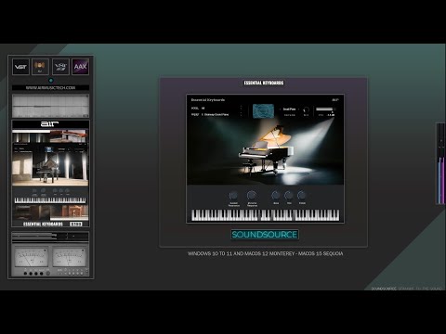Click the Sustain Resonance knob
Viewport: 446px width, 334px height.
[233, 196]
